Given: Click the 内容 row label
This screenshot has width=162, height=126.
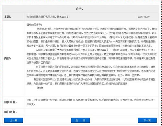Looking at the screenshot, I should [7, 58].
